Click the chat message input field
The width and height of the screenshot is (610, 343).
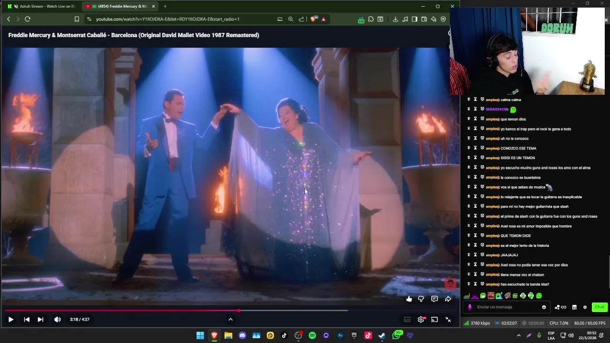(506, 307)
